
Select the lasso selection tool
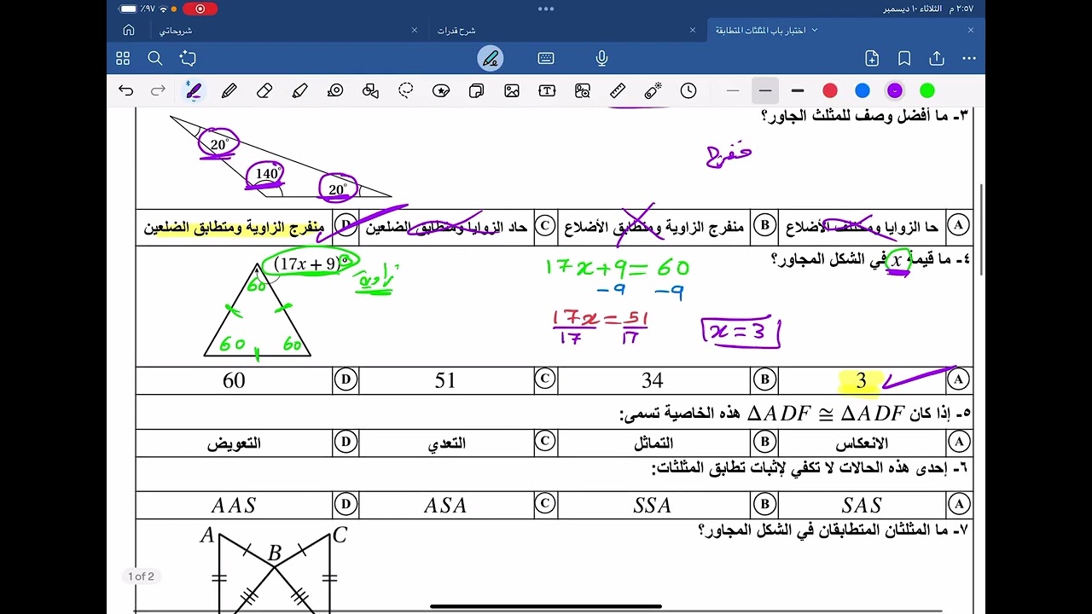click(406, 90)
